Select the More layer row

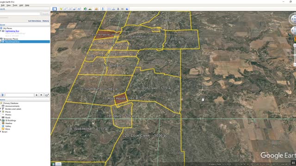(x=7, y=129)
